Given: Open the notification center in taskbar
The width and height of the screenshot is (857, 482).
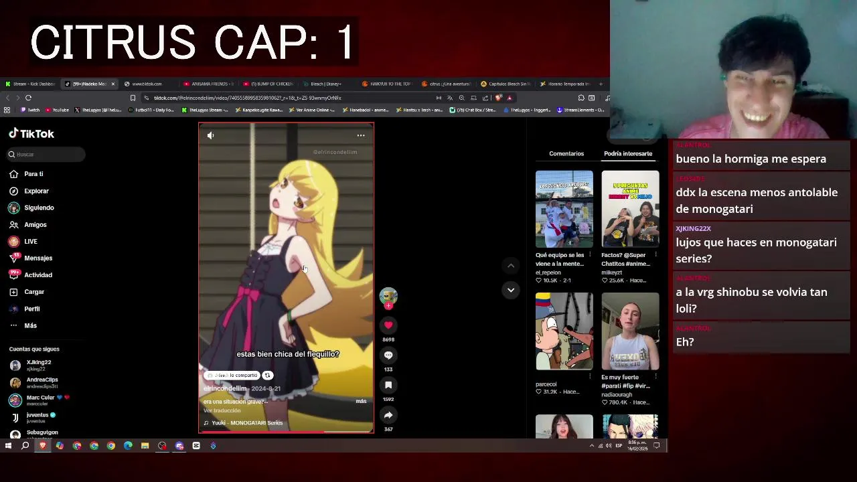Looking at the screenshot, I should (657, 446).
